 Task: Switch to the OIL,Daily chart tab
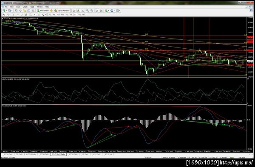click(19, 154)
